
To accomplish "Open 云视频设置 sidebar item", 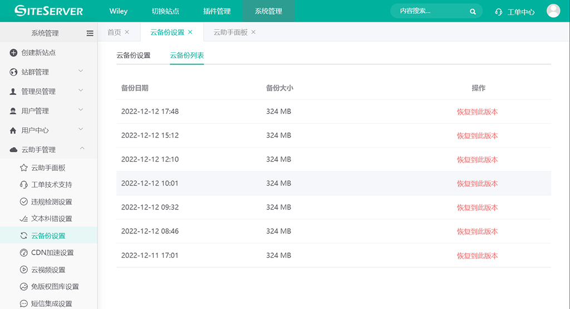I will 48,270.
